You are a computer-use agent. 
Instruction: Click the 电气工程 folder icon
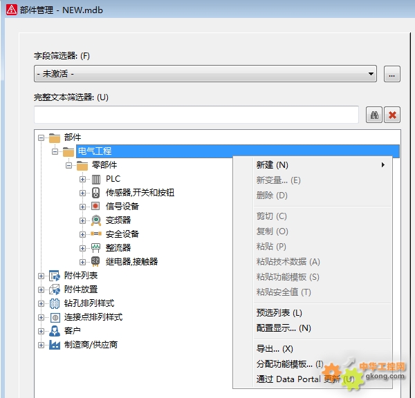(x=68, y=152)
